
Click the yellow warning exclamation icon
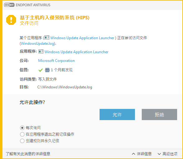coord(11,20)
